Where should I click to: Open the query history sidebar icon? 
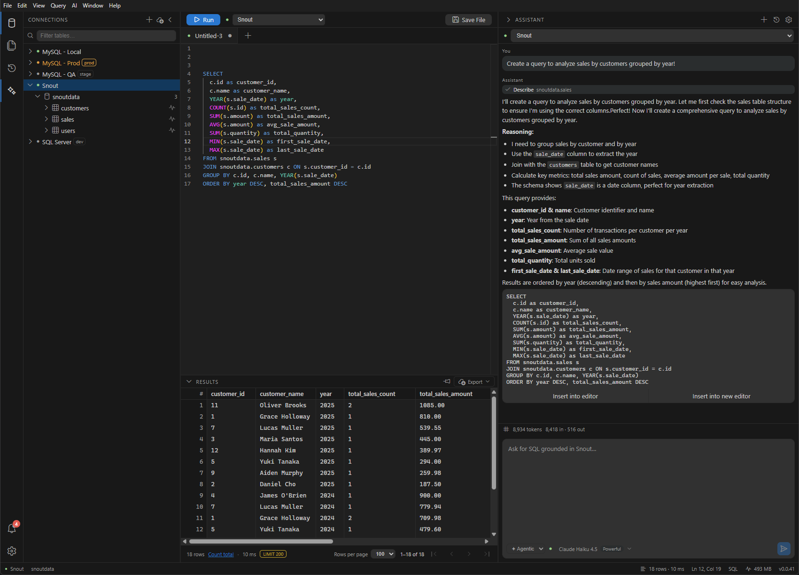(12, 68)
